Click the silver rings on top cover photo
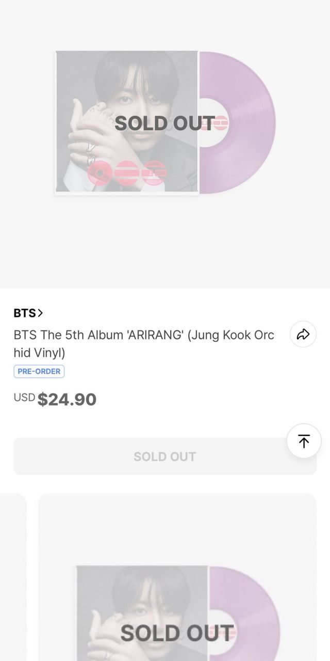 (x=91, y=152)
